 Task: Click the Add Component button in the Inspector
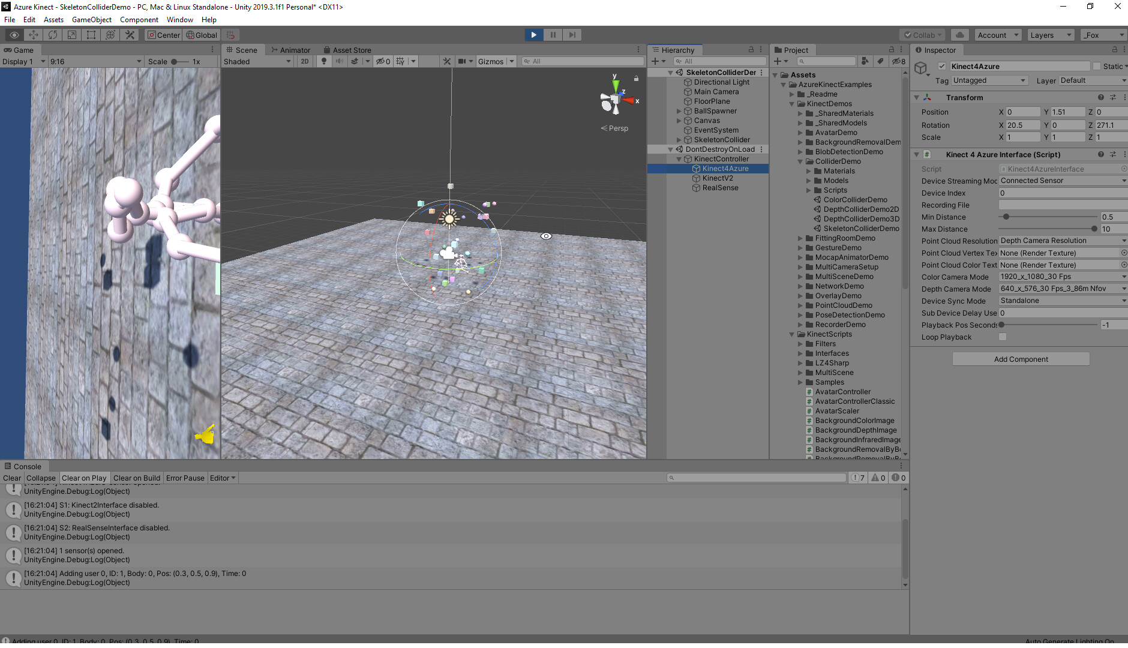[x=1021, y=359]
